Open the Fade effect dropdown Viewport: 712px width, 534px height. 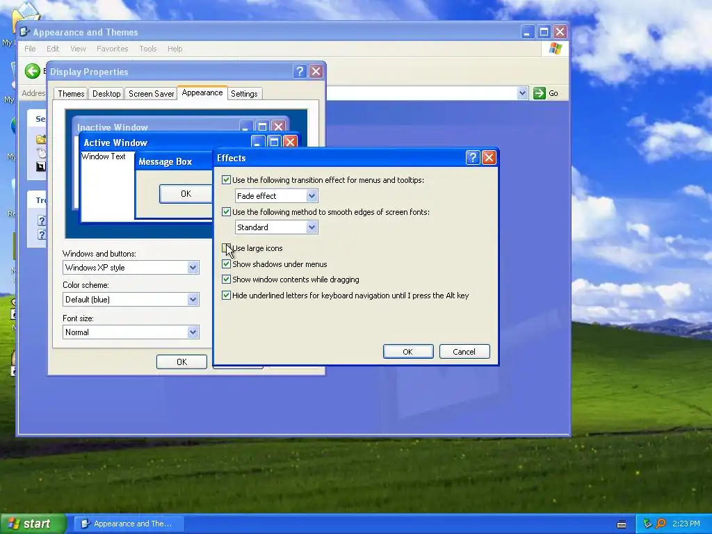[311, 195]
